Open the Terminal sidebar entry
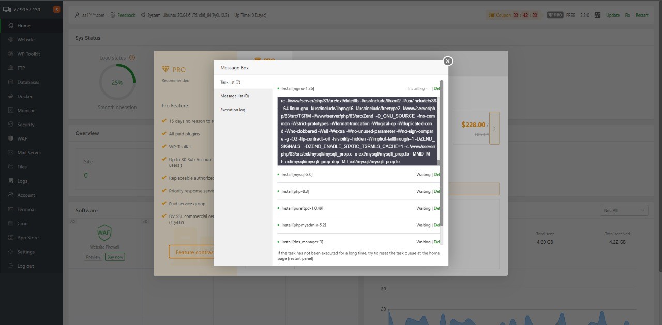 click(26, 209)
